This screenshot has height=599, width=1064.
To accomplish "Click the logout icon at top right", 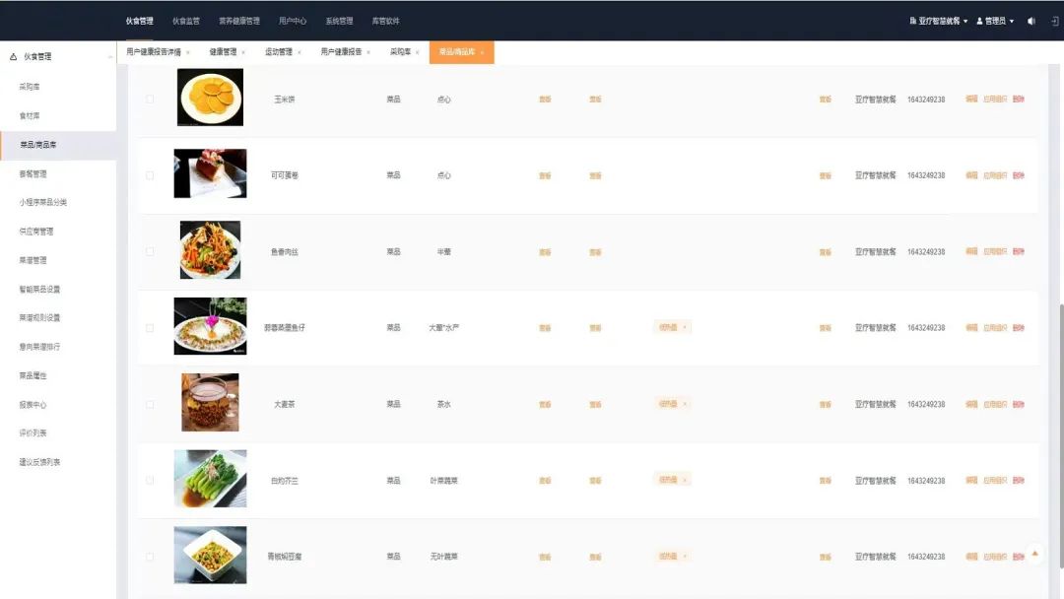I will (1054, 21).
